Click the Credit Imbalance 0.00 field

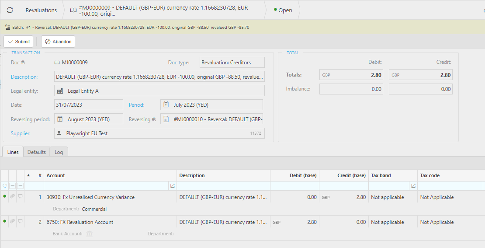pos(421,89)
